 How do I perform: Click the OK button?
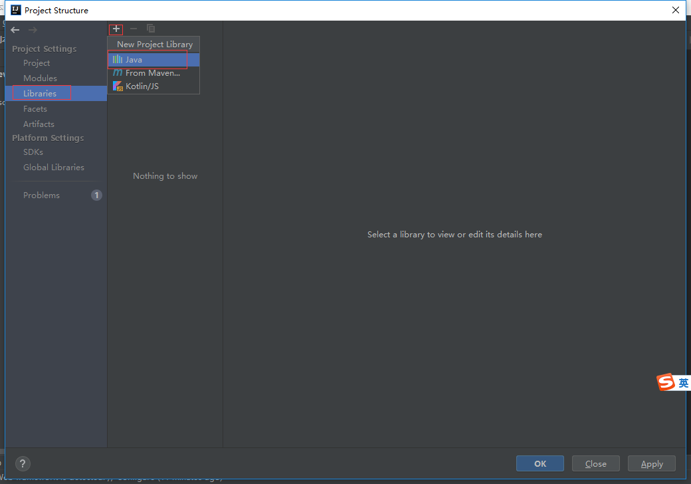point(540,463)
